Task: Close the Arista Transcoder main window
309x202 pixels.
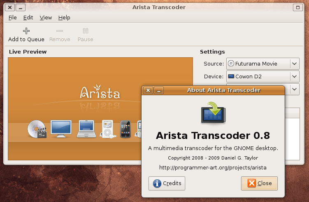Action: coord(9,7)
